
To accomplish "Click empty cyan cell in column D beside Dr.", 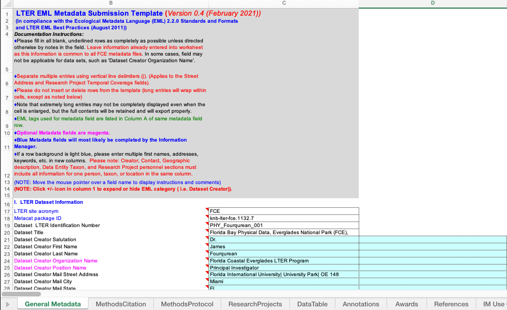I will (x=433, y=240).
